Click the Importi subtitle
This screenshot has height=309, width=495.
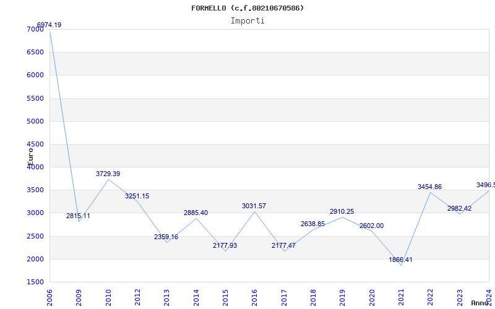[247, 21]
